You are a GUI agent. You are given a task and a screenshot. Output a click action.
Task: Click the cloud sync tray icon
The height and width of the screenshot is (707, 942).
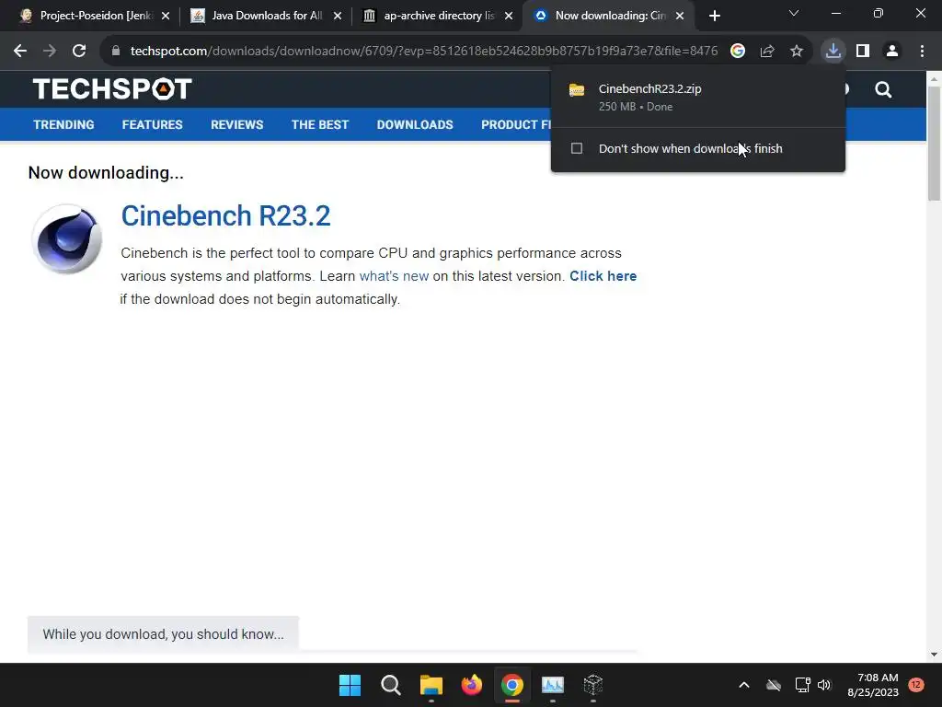point(774,685)
